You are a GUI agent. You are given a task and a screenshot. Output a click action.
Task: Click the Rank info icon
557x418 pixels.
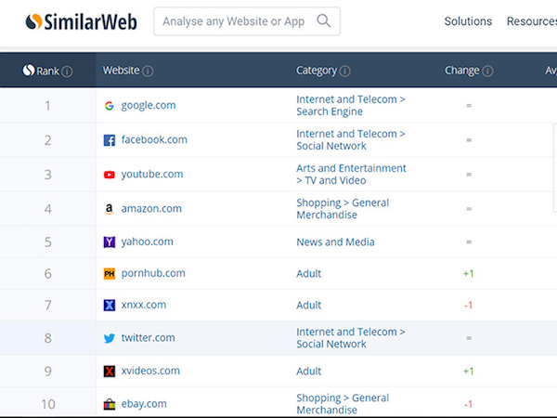point(67,72)
